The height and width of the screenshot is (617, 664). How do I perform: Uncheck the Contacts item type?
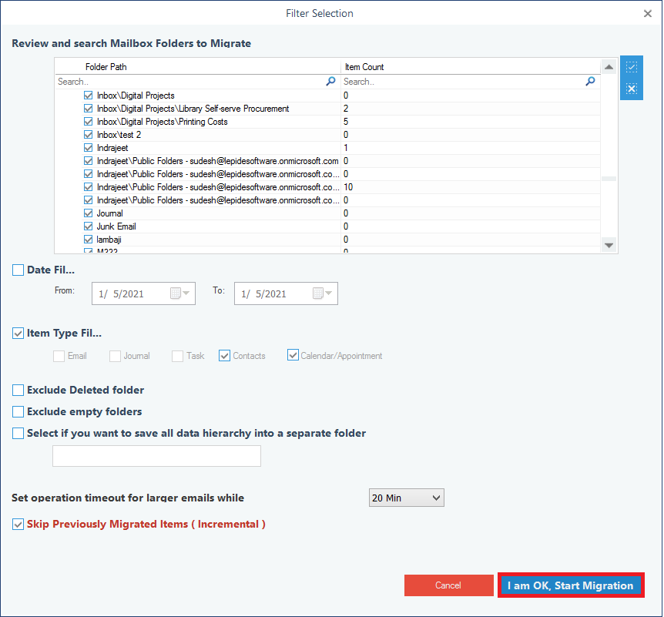pyautogui.click(x=224, y=356)
